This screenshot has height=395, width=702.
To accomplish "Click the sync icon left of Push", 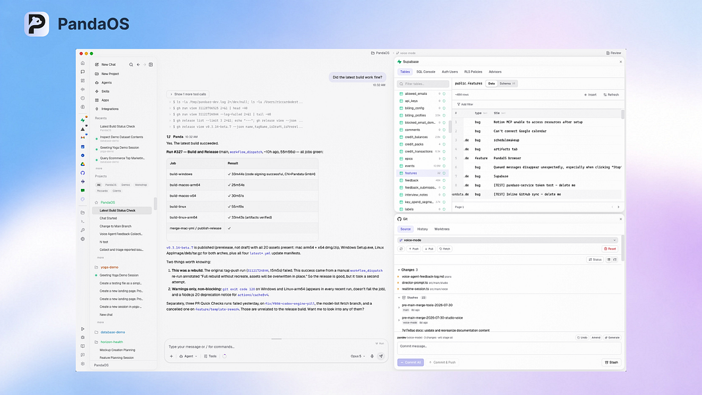I will 401,249.
